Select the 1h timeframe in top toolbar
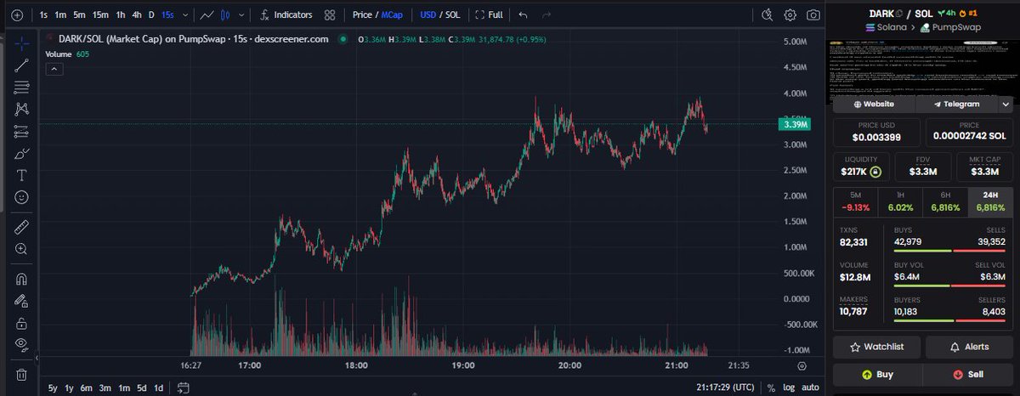Viewport: 1020px width, 396px height. [121, 14]
